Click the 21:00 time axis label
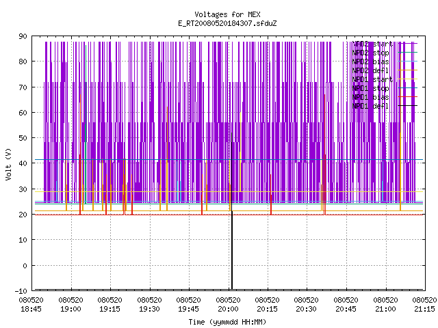The width and height of the screenshot is (438, 328). click(x=386, y=310)
